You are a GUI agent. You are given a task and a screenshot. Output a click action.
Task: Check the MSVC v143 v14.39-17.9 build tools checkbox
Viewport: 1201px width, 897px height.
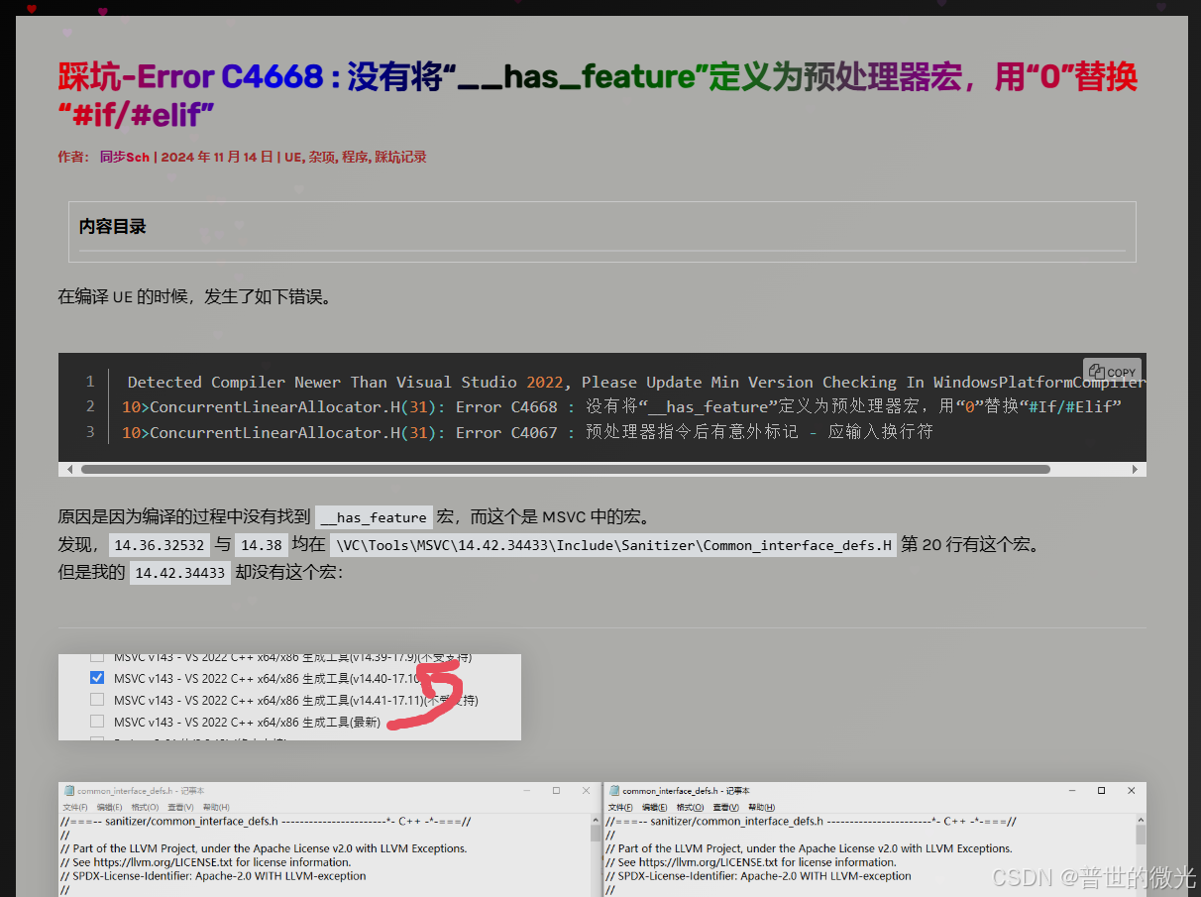(x=97, y=657)
